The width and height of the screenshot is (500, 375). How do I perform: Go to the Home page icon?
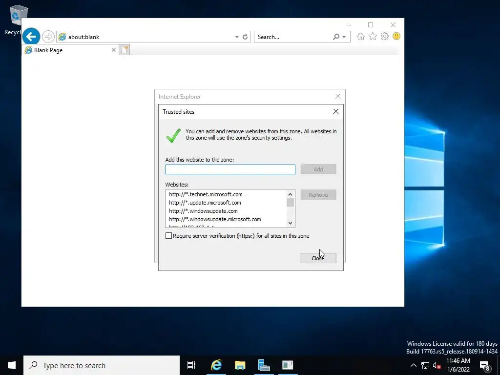361,36
